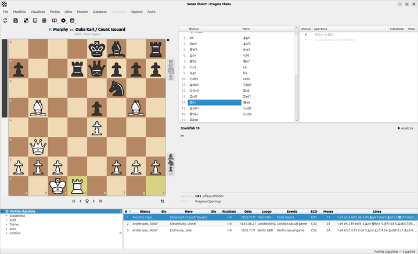Click the Partite classiche database icon

7,211
